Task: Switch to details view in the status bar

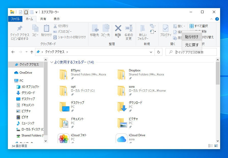Action: [x=210, y=146]
